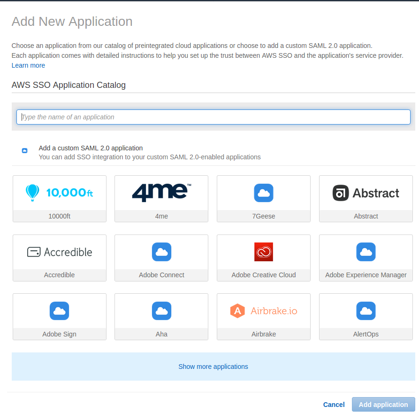419x414 pixels.
Task: Select the Adobe Connect tile
Action: pos(161,258)
